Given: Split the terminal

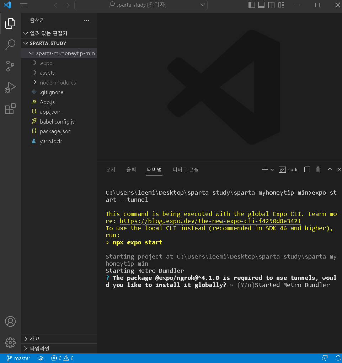Looking at the screenshot, I should tap(307, 170).
